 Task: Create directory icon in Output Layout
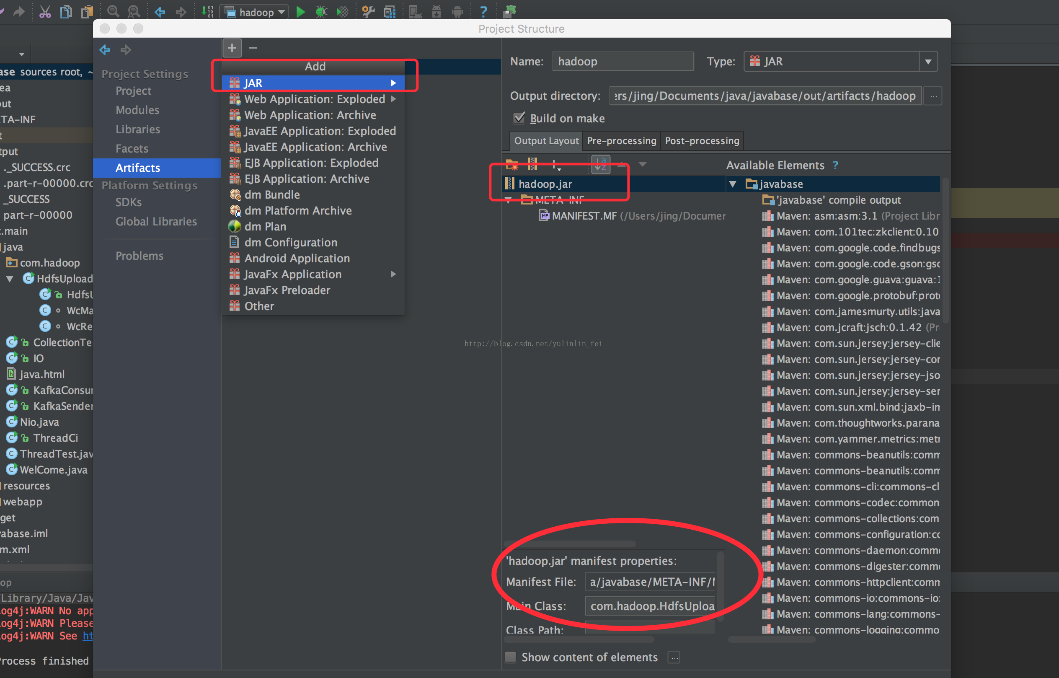pyautogui.click(x=512, y=165)
